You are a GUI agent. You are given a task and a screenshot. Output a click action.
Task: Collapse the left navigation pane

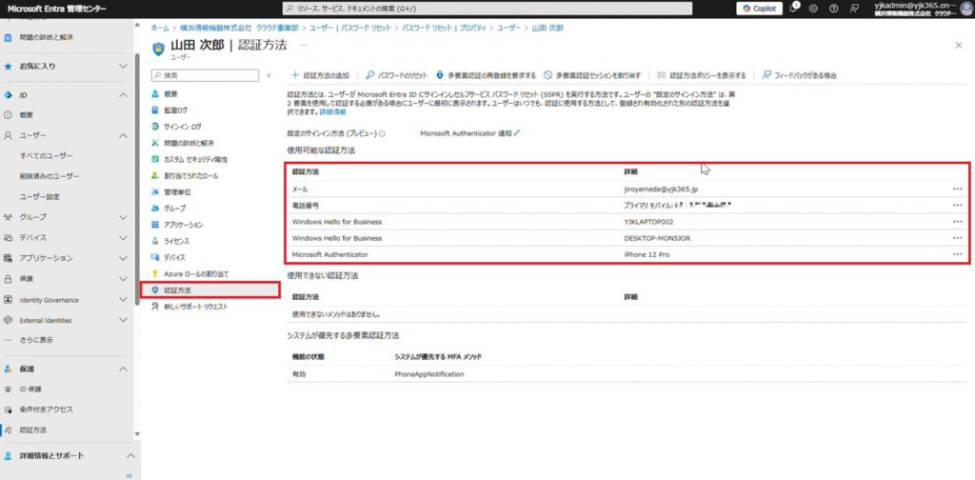click(x=129, y=475)
